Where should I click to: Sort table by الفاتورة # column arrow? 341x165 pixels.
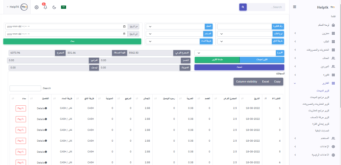coord(266,99)
